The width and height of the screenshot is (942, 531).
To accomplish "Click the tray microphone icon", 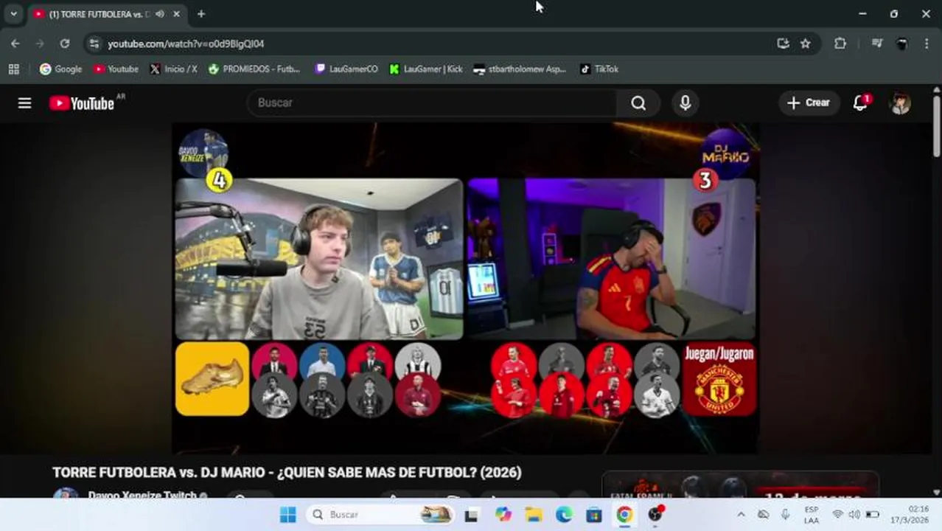I will pos(786,515).
